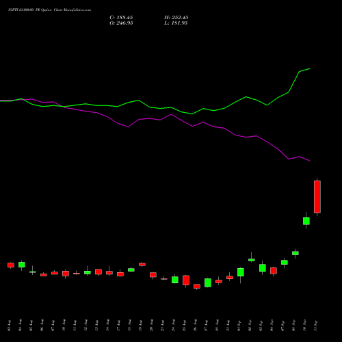Click the '07 Aug' date label

[53, 326]
